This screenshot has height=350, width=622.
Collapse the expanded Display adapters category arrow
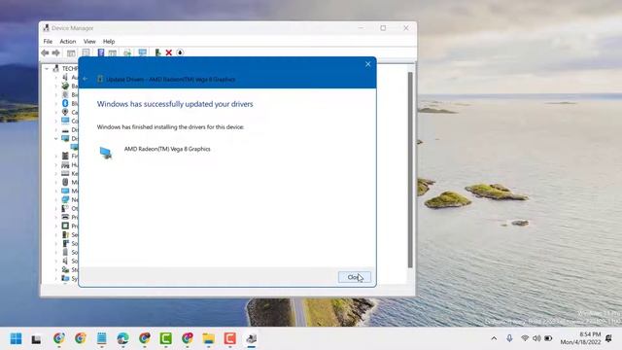pyautogui.click(x=56, y=138)
